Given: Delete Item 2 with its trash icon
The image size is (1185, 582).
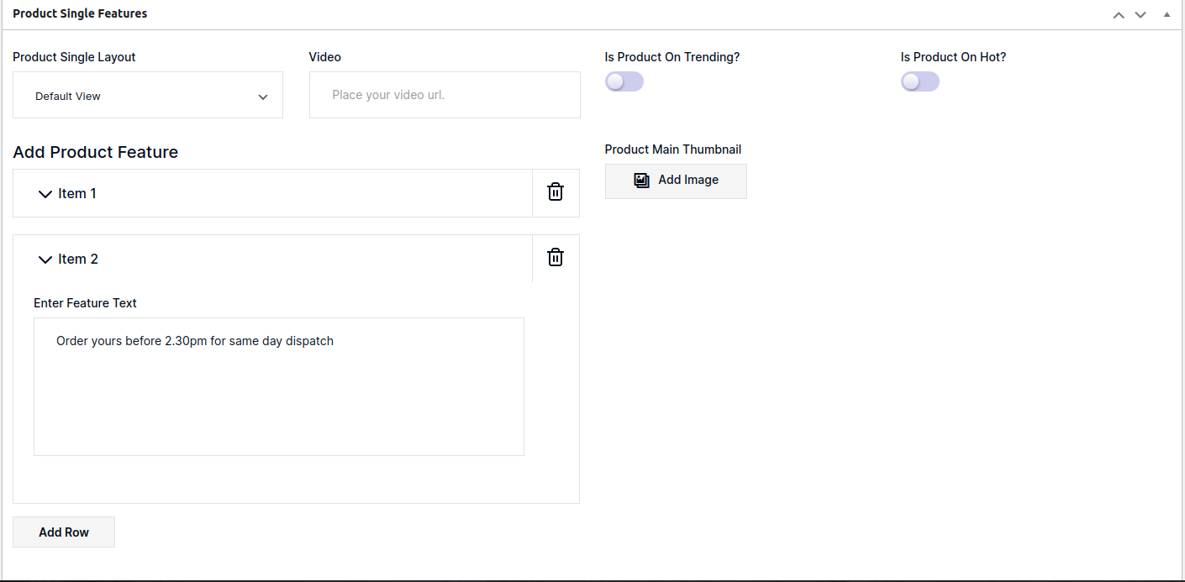Looking at the screenshot, I should (556, 258).
